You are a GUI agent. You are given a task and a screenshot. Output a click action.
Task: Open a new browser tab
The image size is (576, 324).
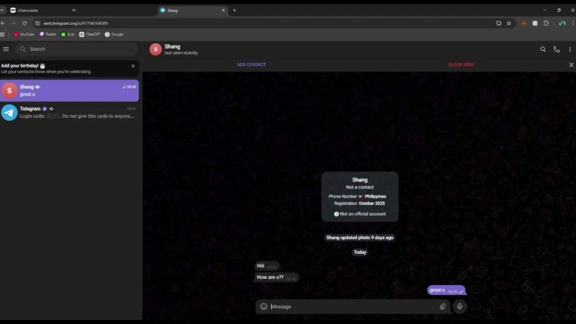234,10
